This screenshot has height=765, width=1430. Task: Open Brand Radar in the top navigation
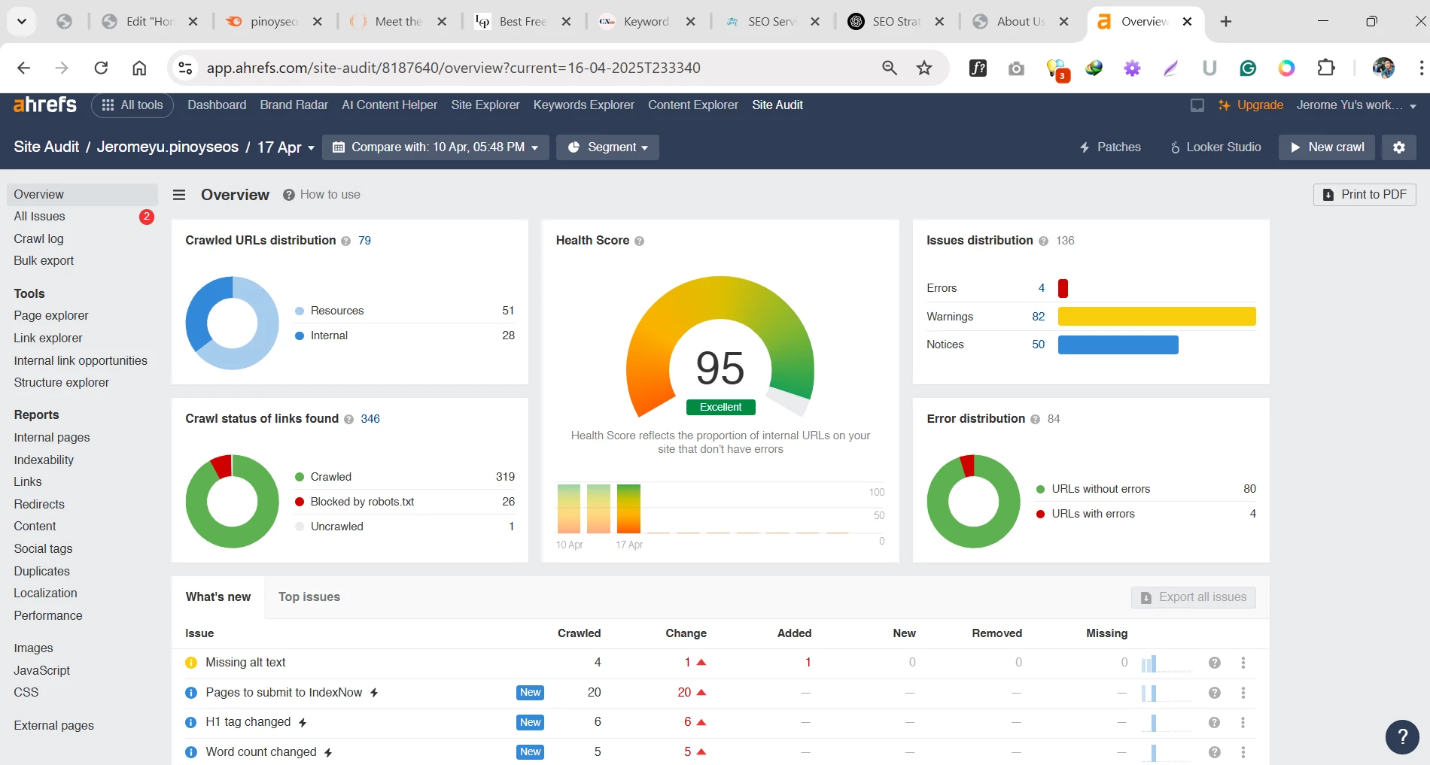(294, 105)
